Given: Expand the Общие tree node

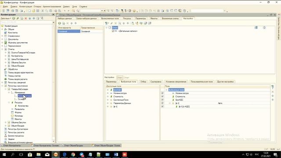Looking at the screenshot, I should [x=2, y=29].
